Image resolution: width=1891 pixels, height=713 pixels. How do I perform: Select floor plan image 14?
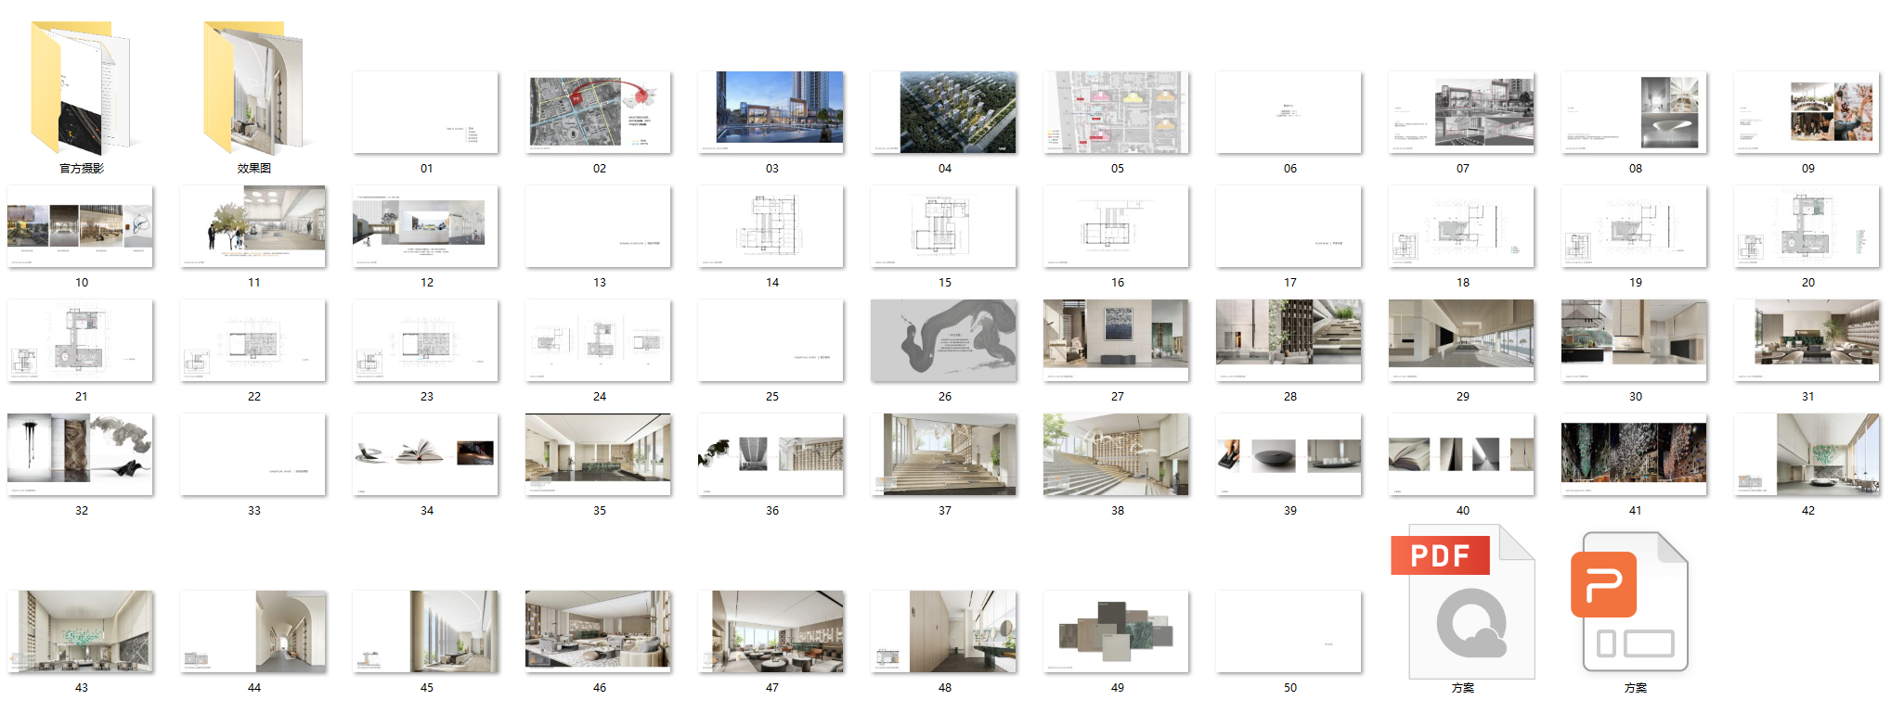(771, 226)
